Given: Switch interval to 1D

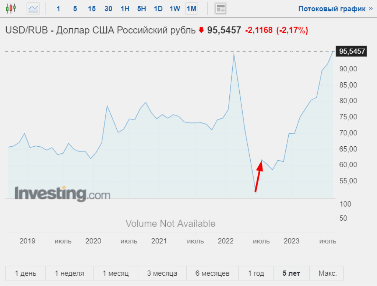Looking at the screenshot, I should pyautogui.click(x=158, y=8).
